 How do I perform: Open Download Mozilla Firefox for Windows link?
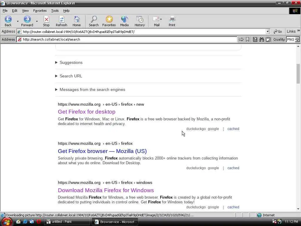pos(106,190)
